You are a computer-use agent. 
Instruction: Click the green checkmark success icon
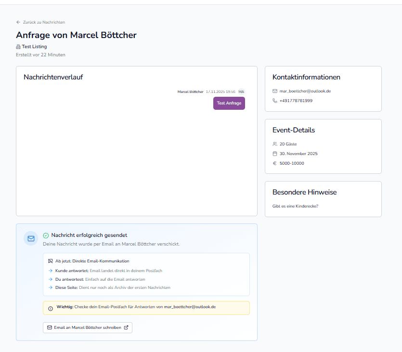click(46, 235)
